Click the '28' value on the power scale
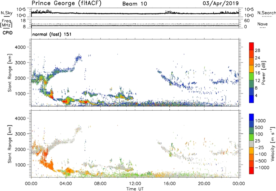 [x=257, y=50]
